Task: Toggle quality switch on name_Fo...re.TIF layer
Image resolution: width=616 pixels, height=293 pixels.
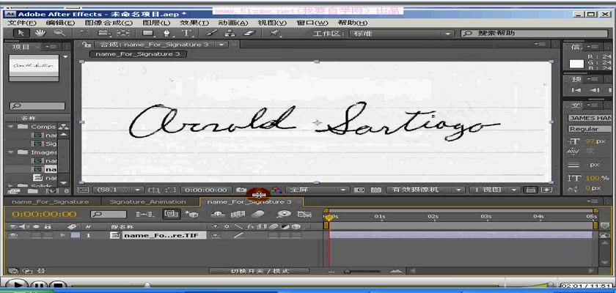Action: 238,235
